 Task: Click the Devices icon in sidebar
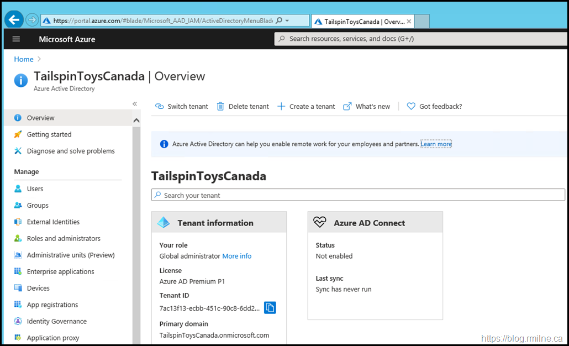[18, 289]
